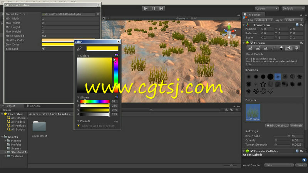Click the Noise Spread input field

[70, 36]
